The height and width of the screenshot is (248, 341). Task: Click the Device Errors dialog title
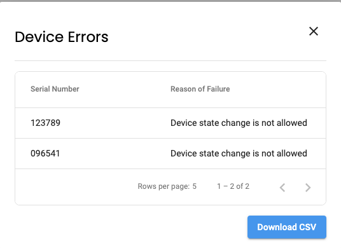tap(62, 37)
